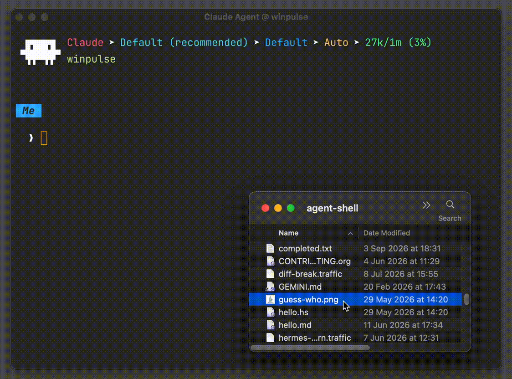Select the hello.md file row

[355, 325]
